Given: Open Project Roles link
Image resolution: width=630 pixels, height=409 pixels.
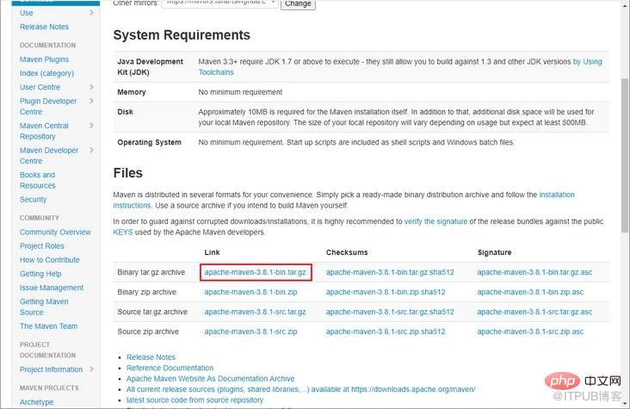Looking at the screenshot, I should click(42, 245).
